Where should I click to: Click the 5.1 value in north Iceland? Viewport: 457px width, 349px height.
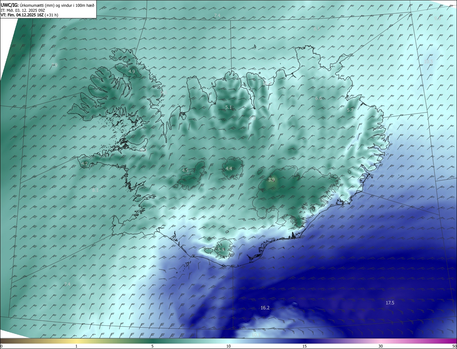pos(228,107)
